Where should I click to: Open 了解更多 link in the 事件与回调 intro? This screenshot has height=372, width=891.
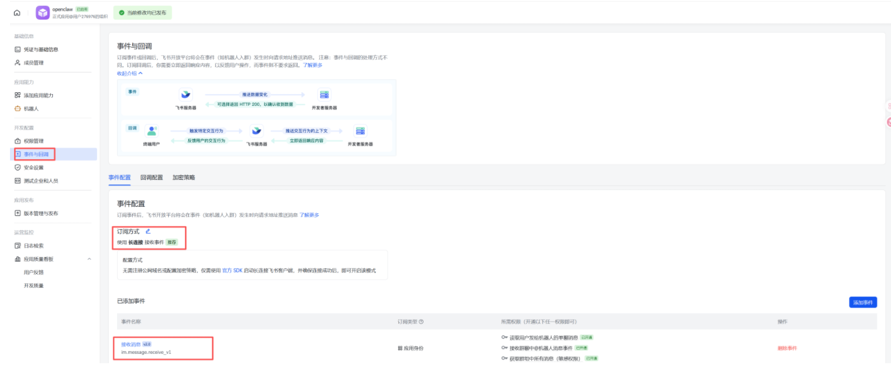313,65
